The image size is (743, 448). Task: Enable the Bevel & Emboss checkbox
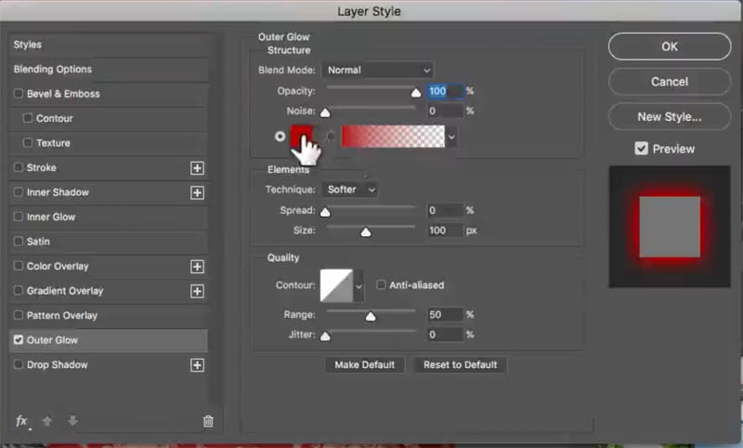(x=19, y=94)
